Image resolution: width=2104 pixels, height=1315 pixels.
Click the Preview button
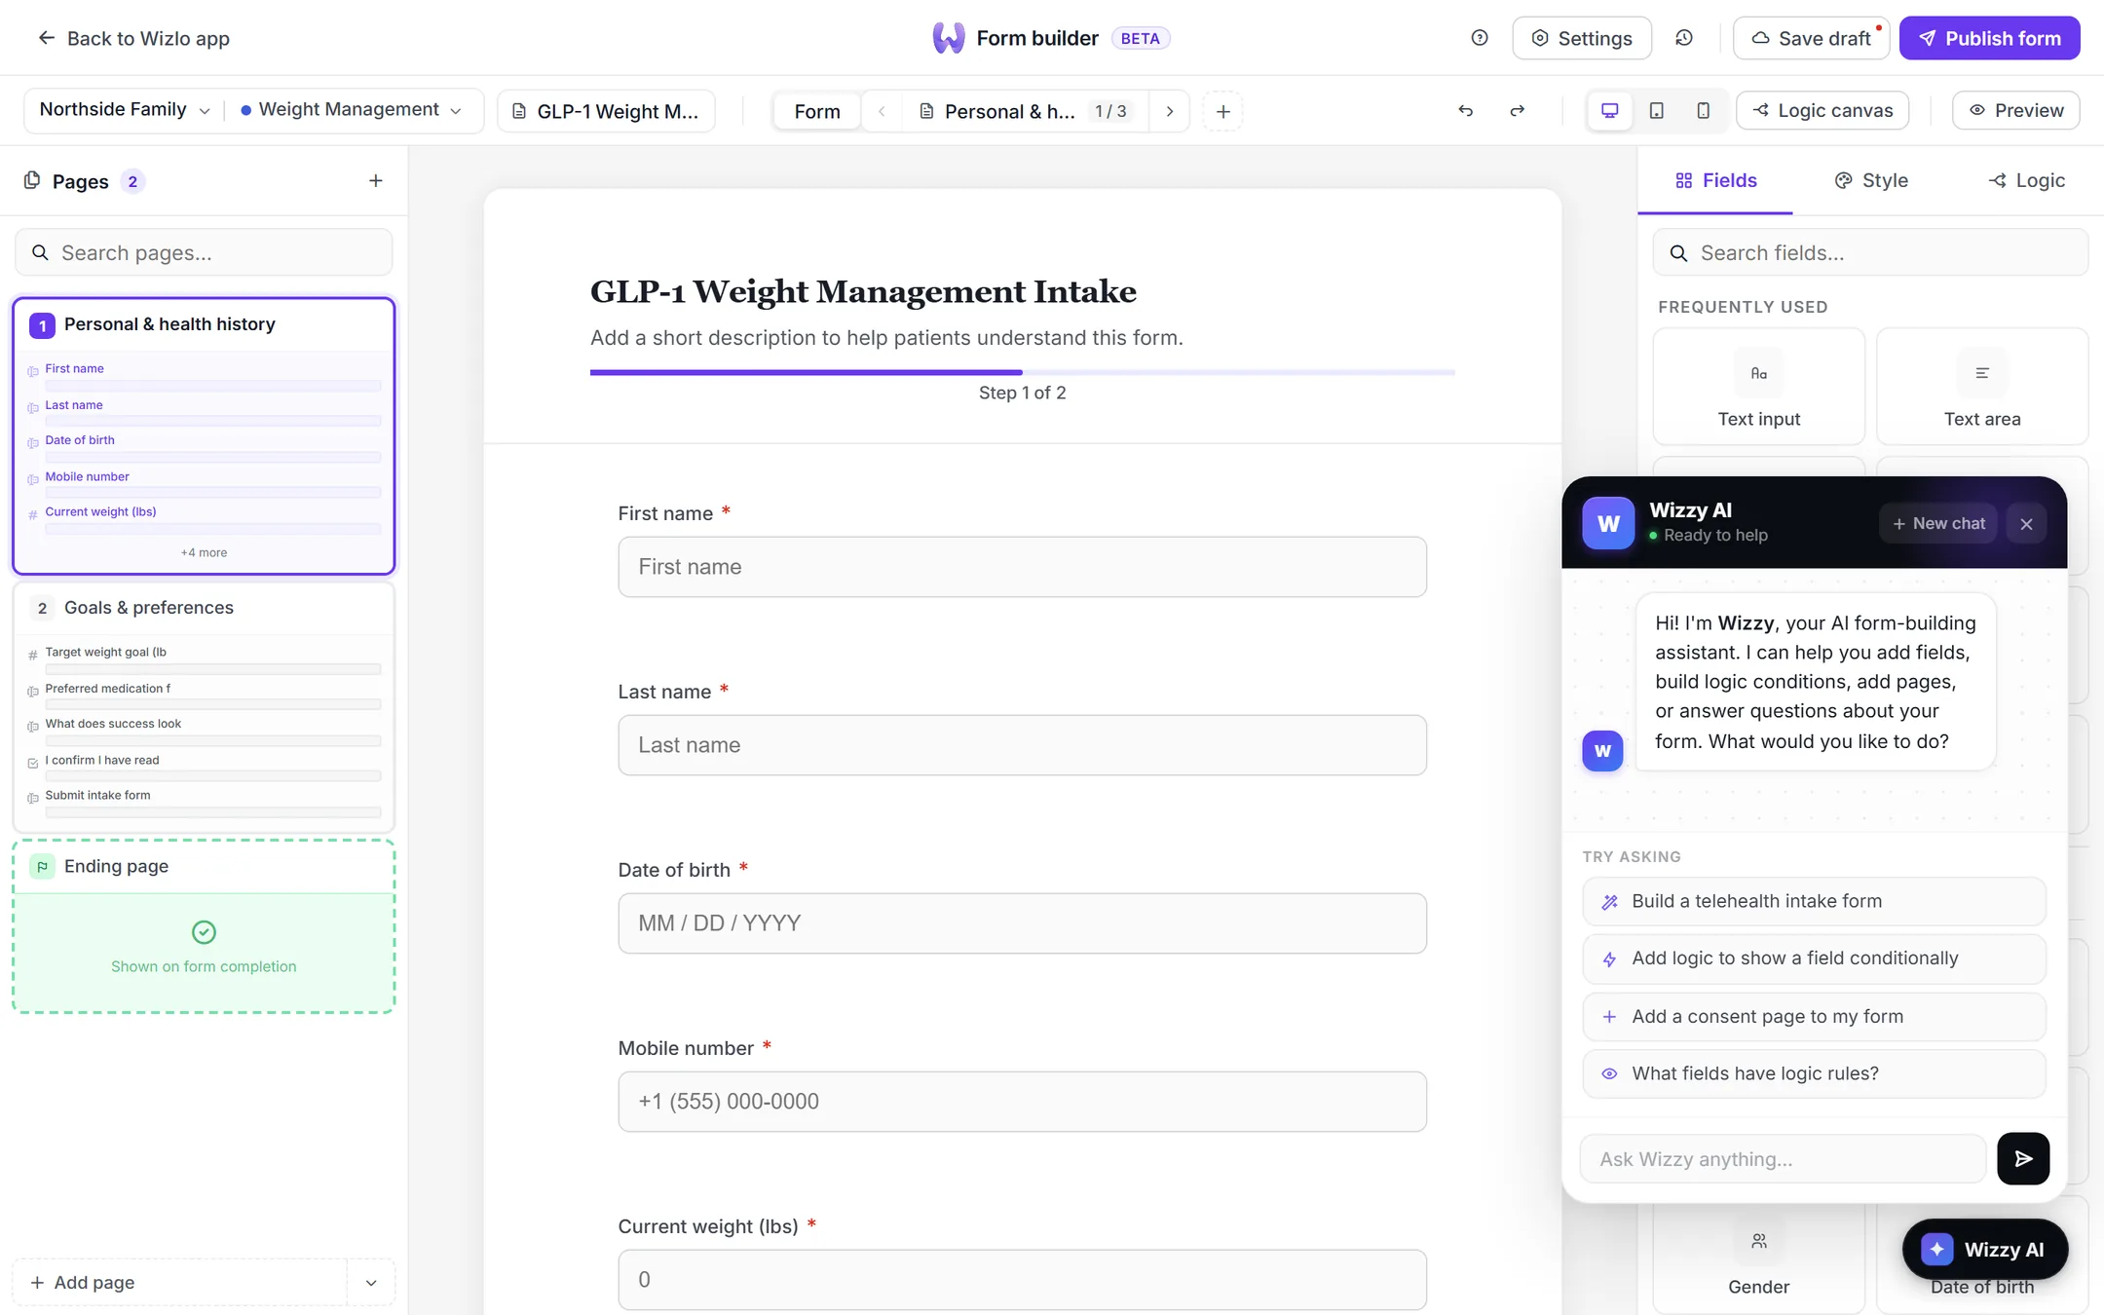2015,111
